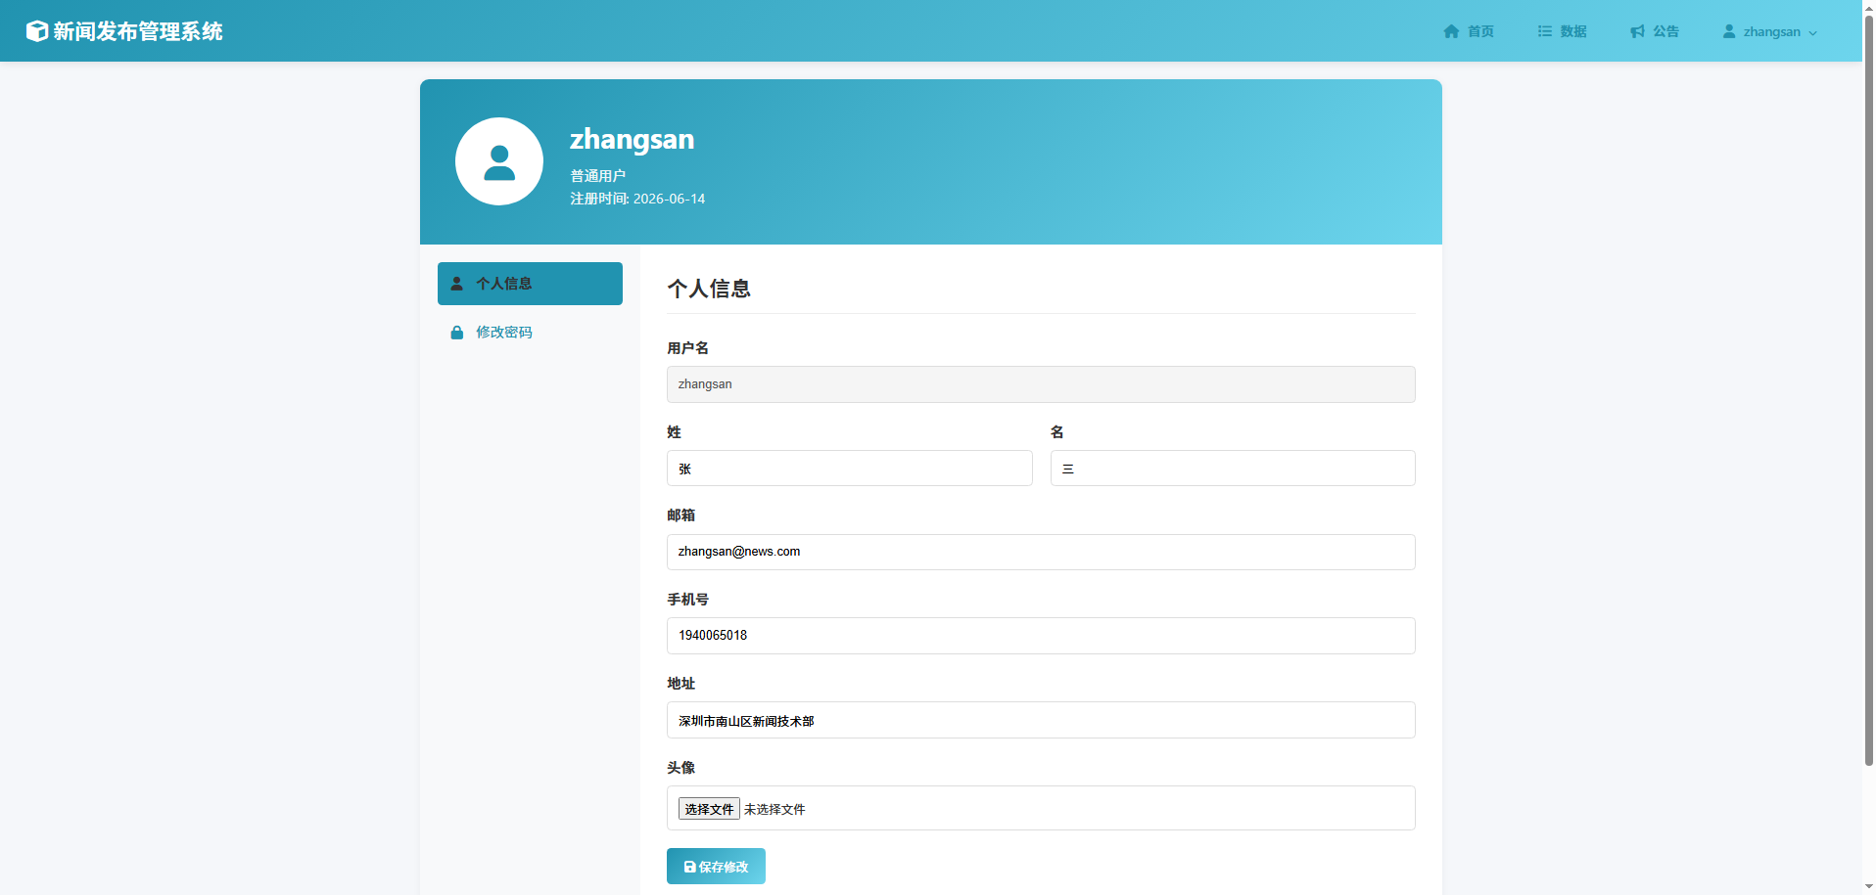The width and height of the screenshot is (1876, 895).
Task: Click the 注册时间: 2026-06-14 text
Action: point(637,199)
